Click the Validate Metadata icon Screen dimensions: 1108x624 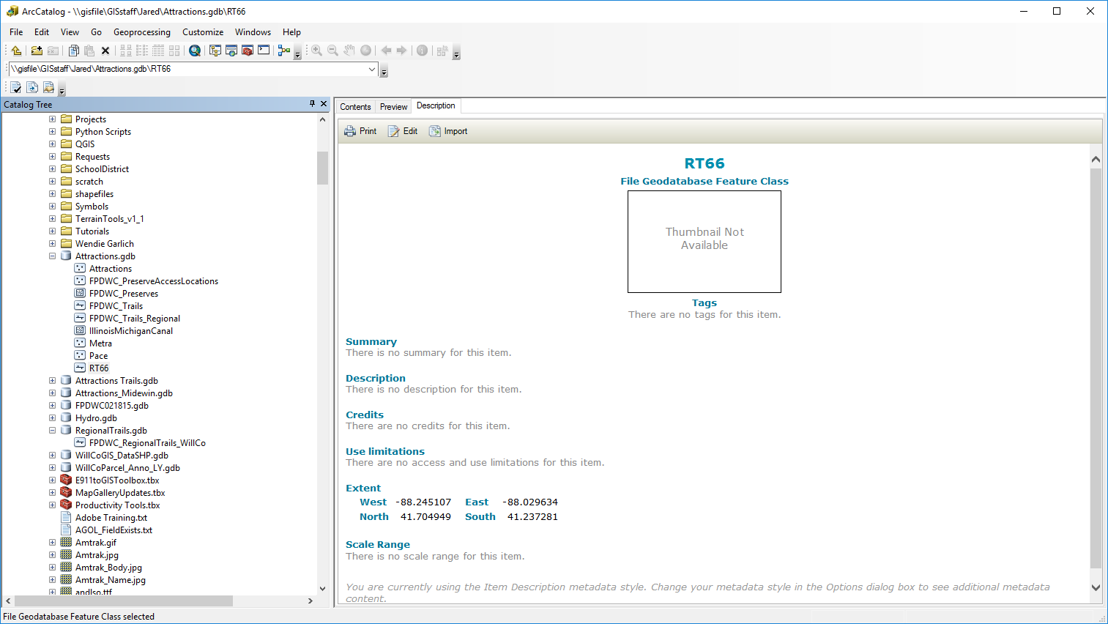16,87
